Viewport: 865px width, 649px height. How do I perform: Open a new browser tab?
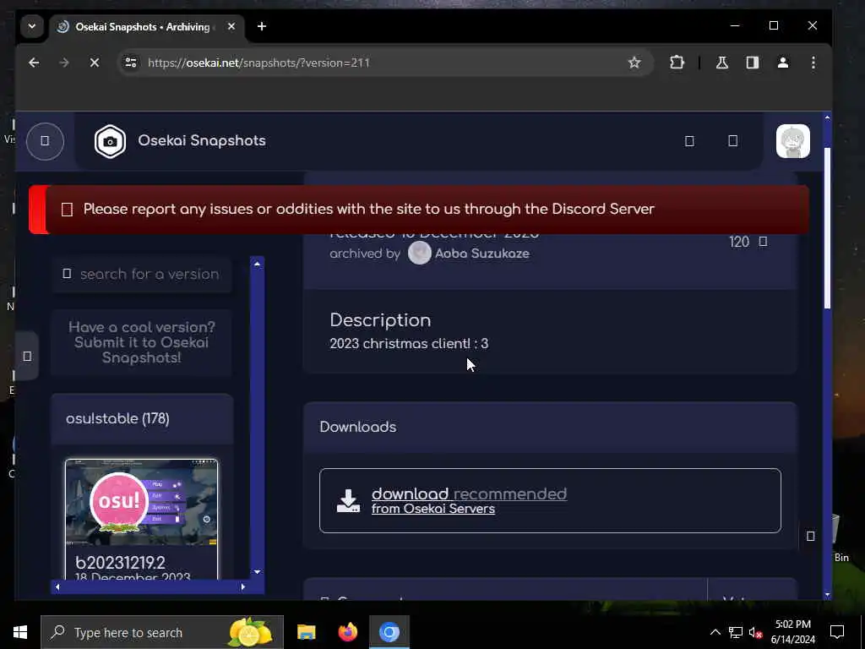[x=262, y=26]
